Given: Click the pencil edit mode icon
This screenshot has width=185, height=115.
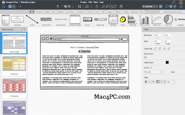Looking at the screenshot, I should (174, 2).
